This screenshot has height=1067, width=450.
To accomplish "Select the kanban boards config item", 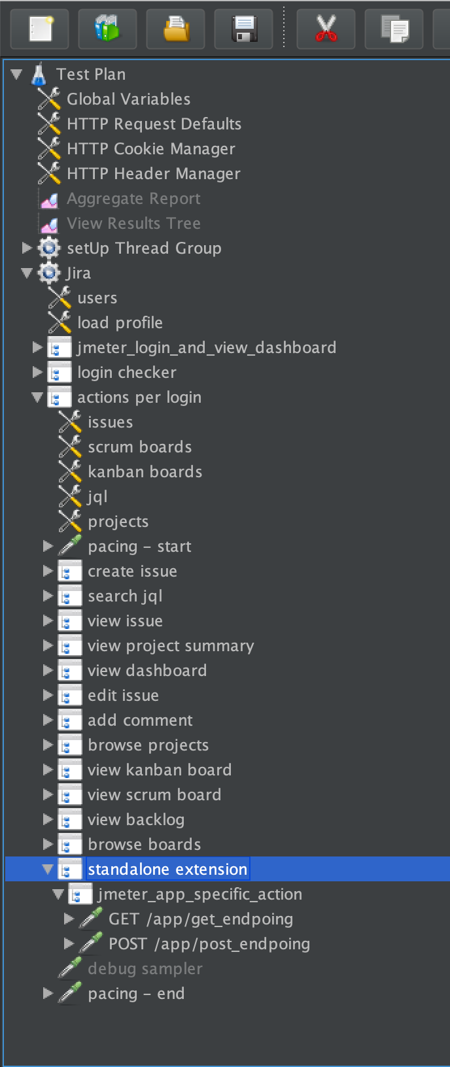I will (x=145, y=472).
